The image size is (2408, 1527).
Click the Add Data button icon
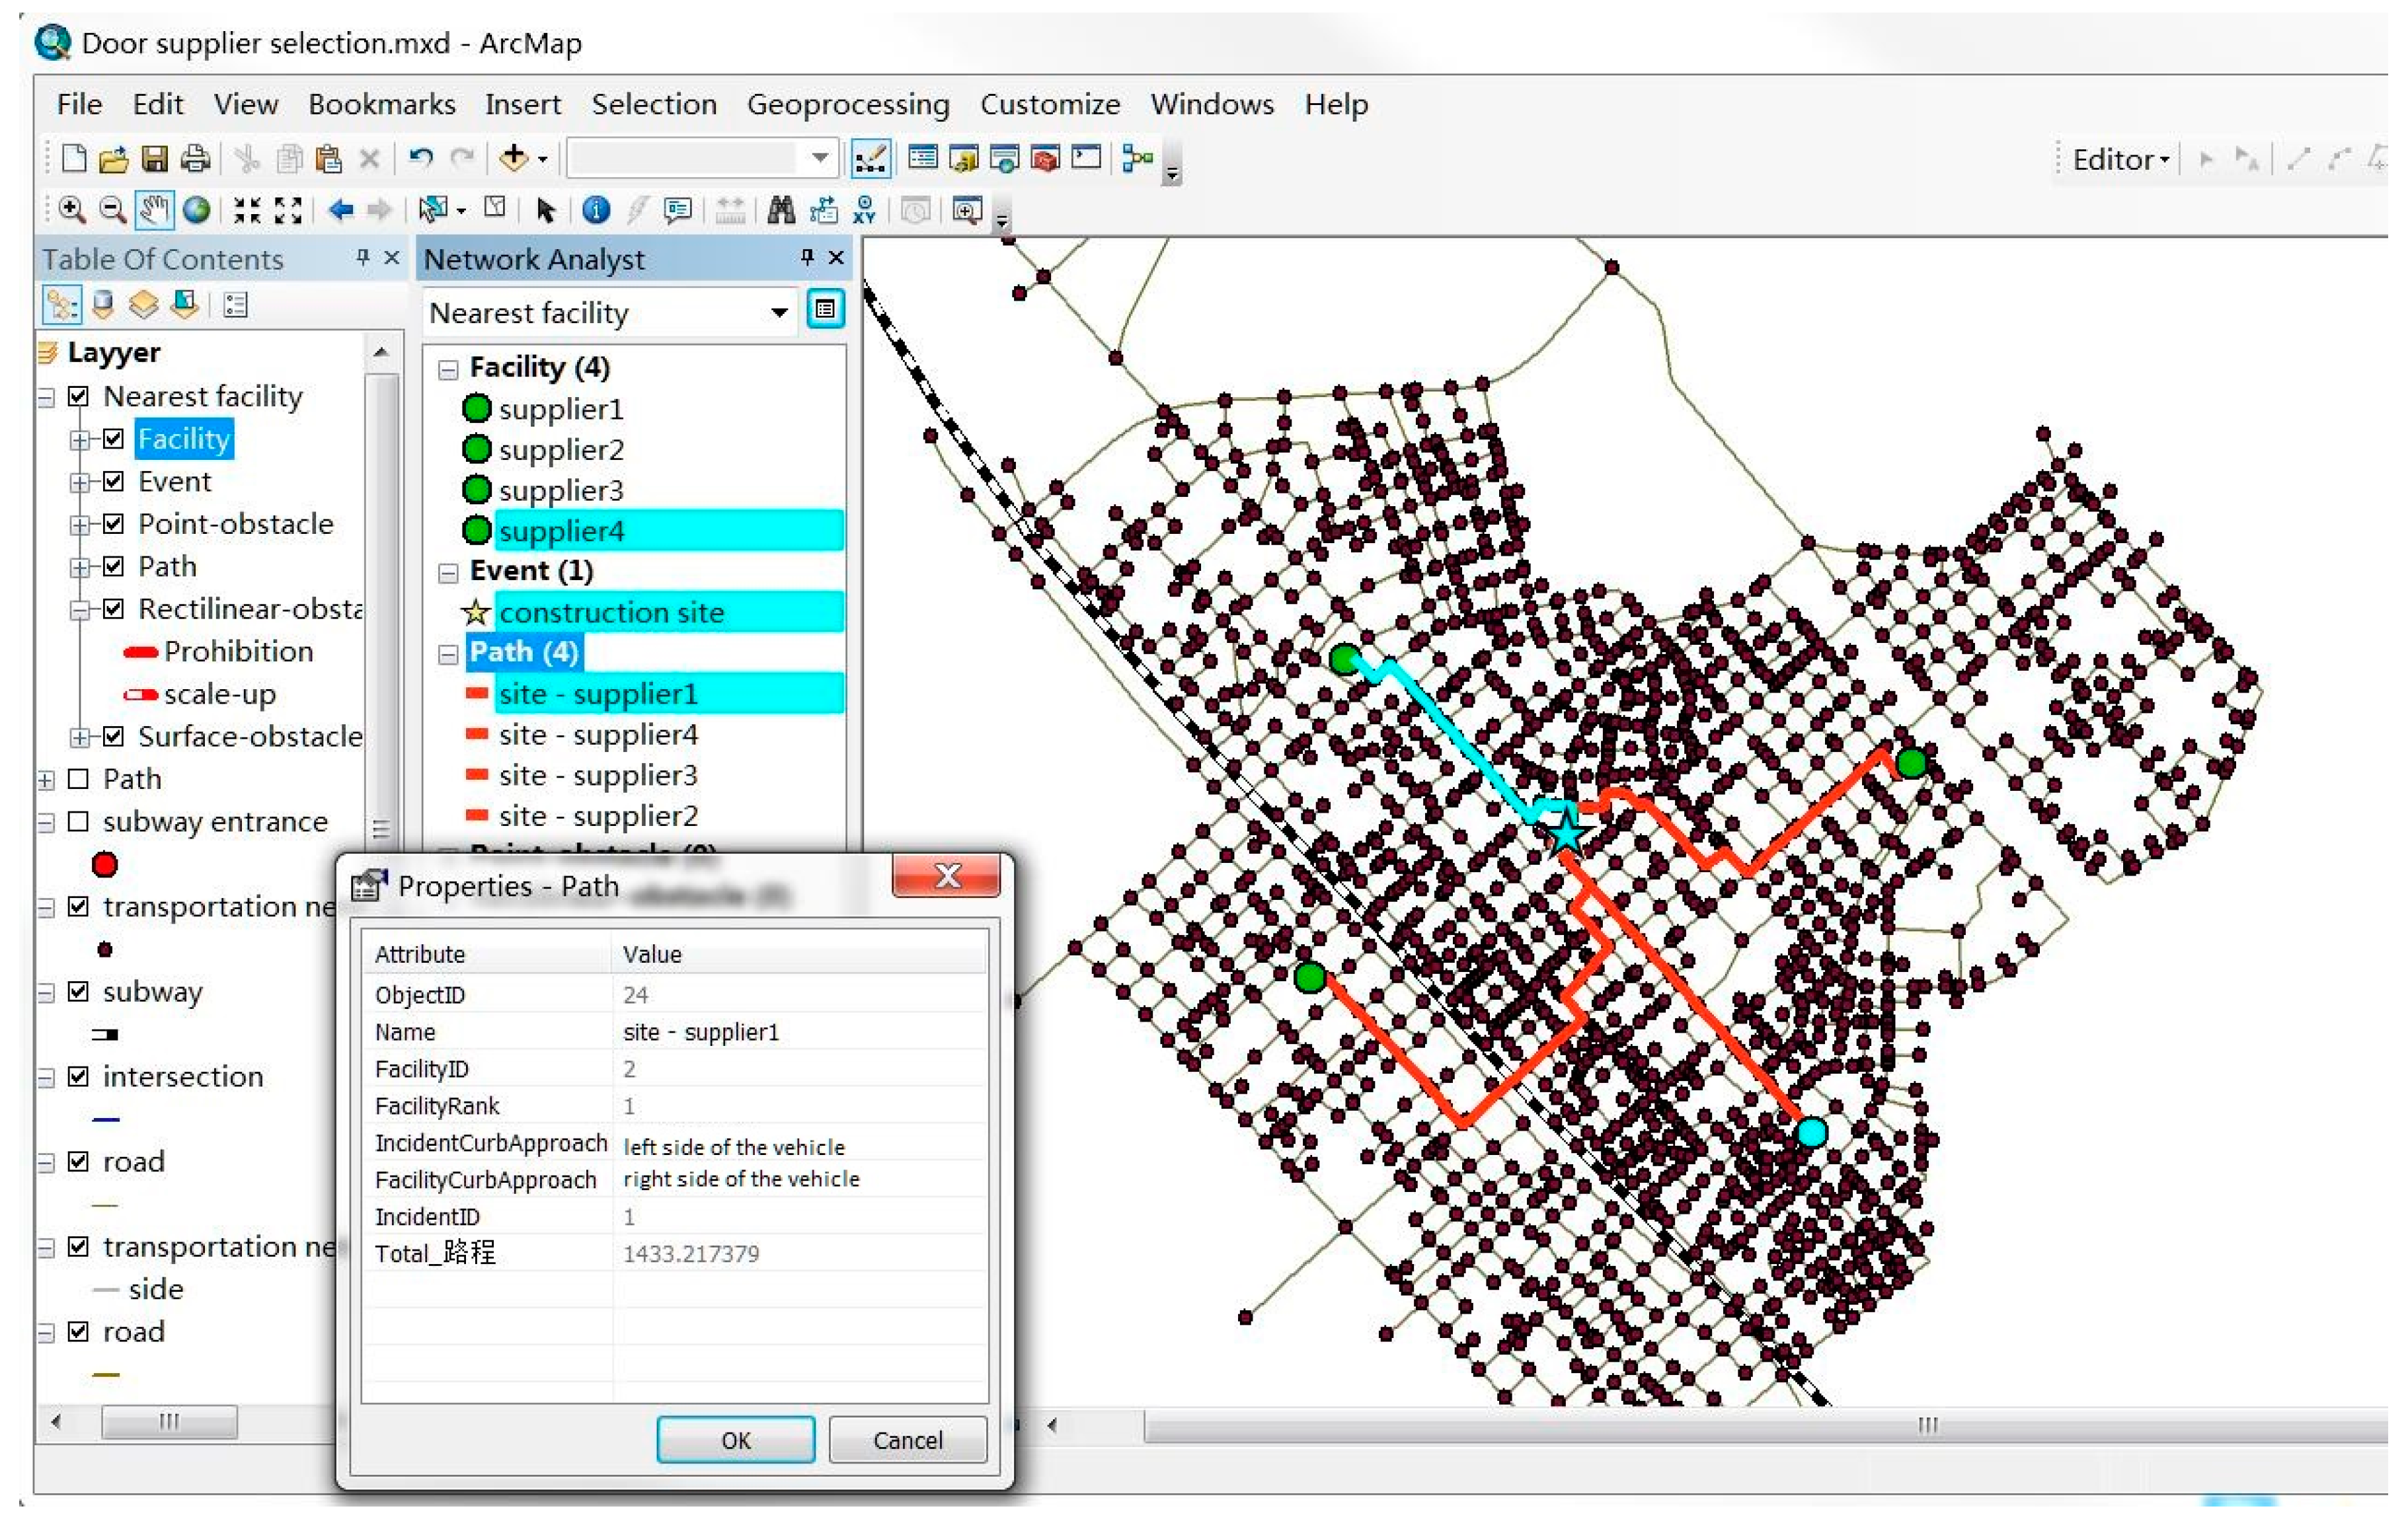(x=514, y=158)
